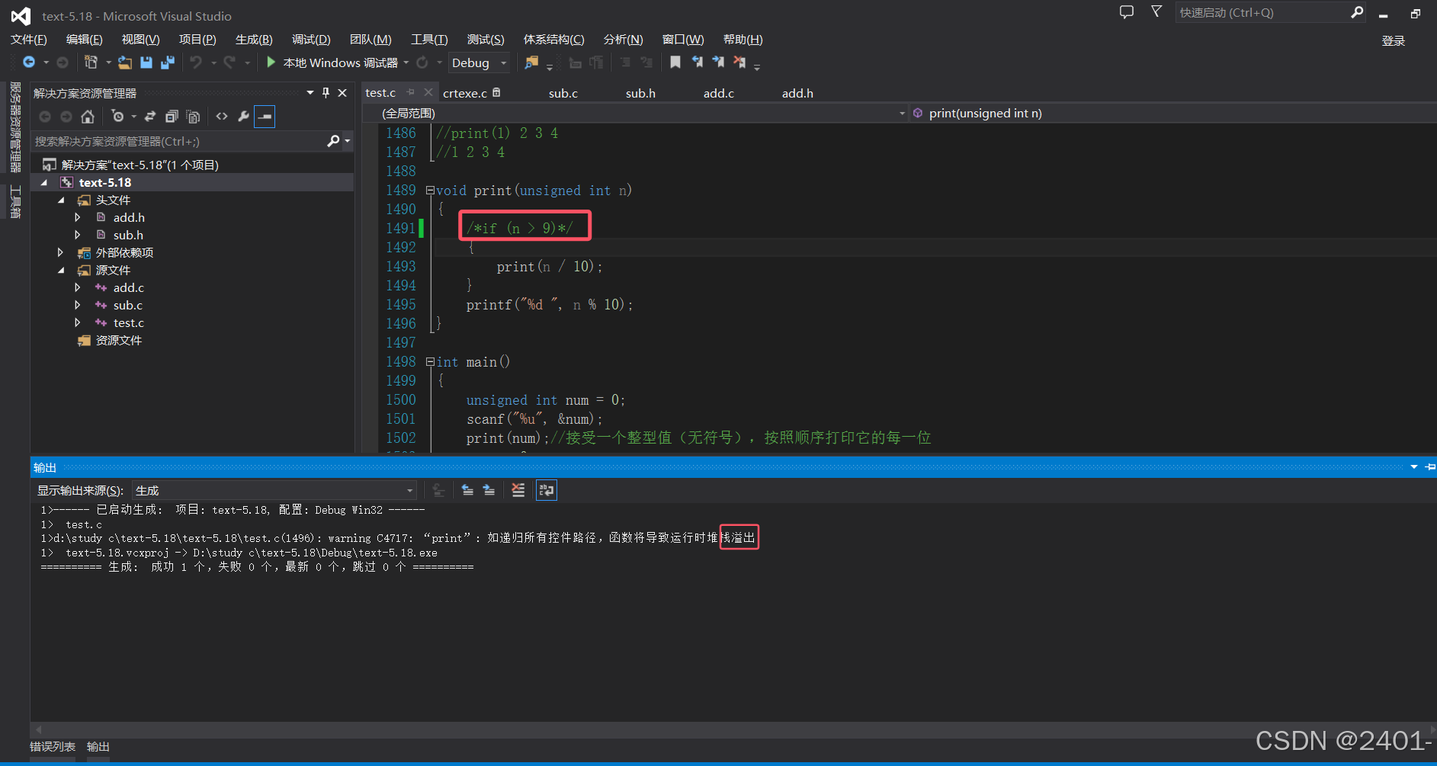The height and width of the screenshot is (766, 1437).
Task: Collapse the 源文件 folder
Action: [61, 270]
